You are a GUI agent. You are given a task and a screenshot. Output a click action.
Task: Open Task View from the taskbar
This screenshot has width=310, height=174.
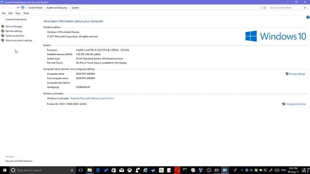click(x=80, y=170)
